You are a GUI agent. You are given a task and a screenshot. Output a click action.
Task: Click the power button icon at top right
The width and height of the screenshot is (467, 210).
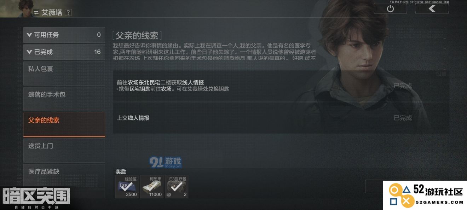click(x=390, y=9)
